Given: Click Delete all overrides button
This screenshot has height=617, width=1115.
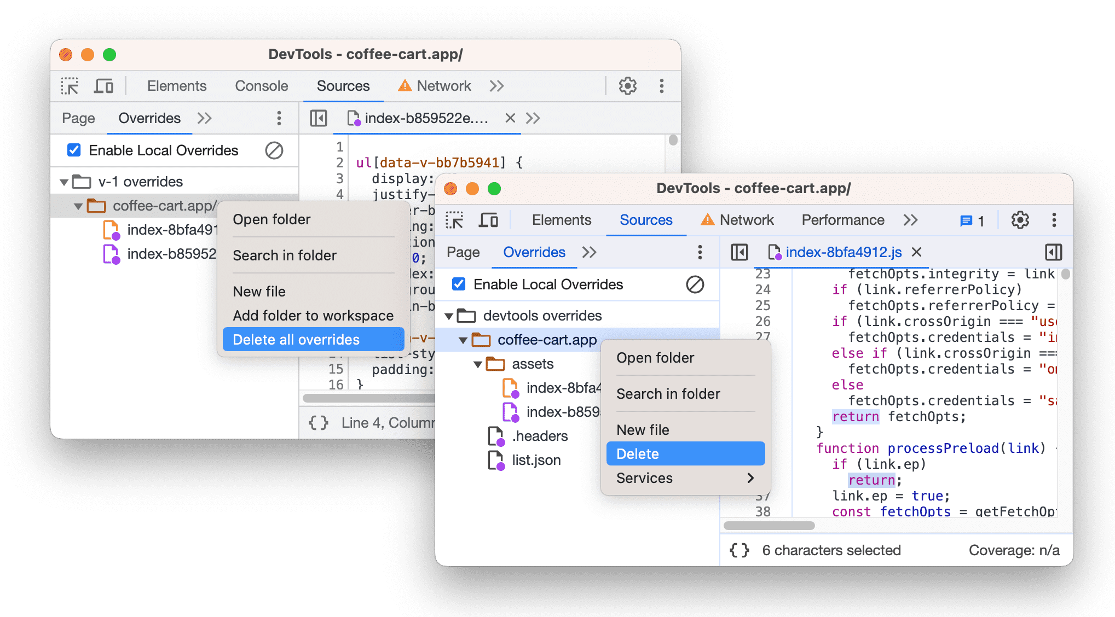Looking at the screenshot, I should tap(296, 340).
